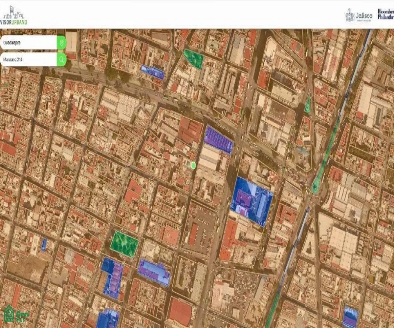Screen dimensions: 394x328
Task: Select the blue parcel in bottom-right corner
Action: tap(350, 317)
